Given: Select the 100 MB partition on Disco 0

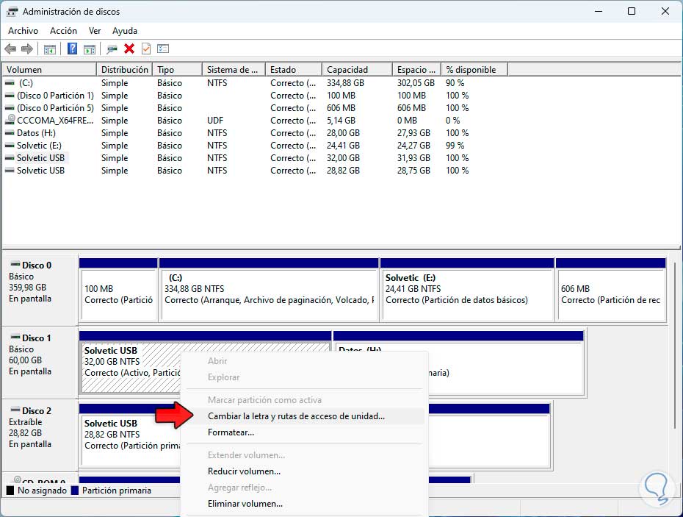Looking at the screenshot, I should click(x=118, y=290).
